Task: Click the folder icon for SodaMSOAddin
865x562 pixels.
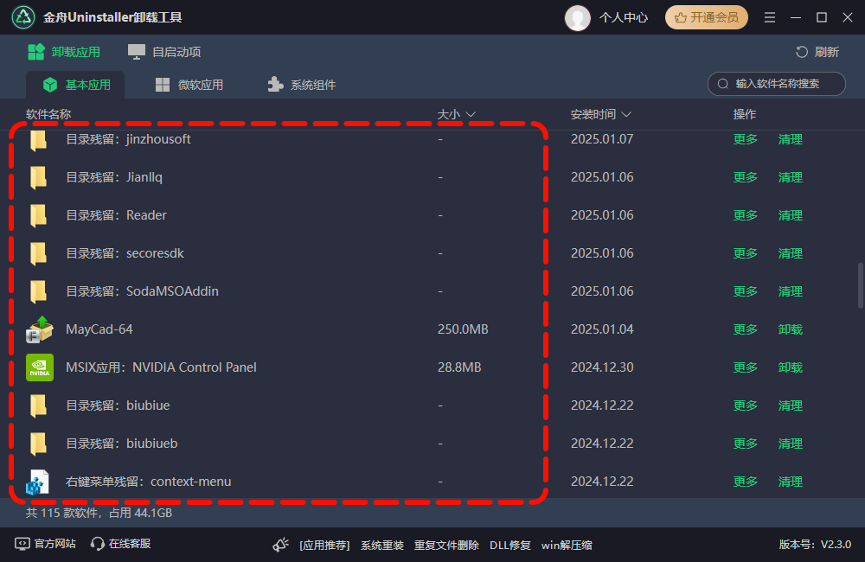Action: (x=39, y=291)
